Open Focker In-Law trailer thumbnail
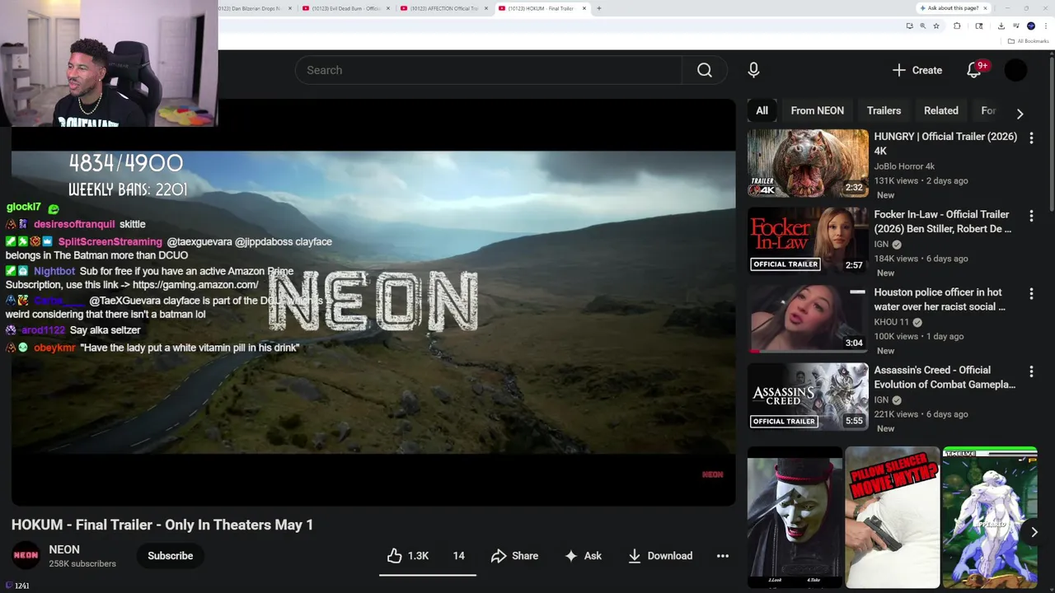 point(808,240)
